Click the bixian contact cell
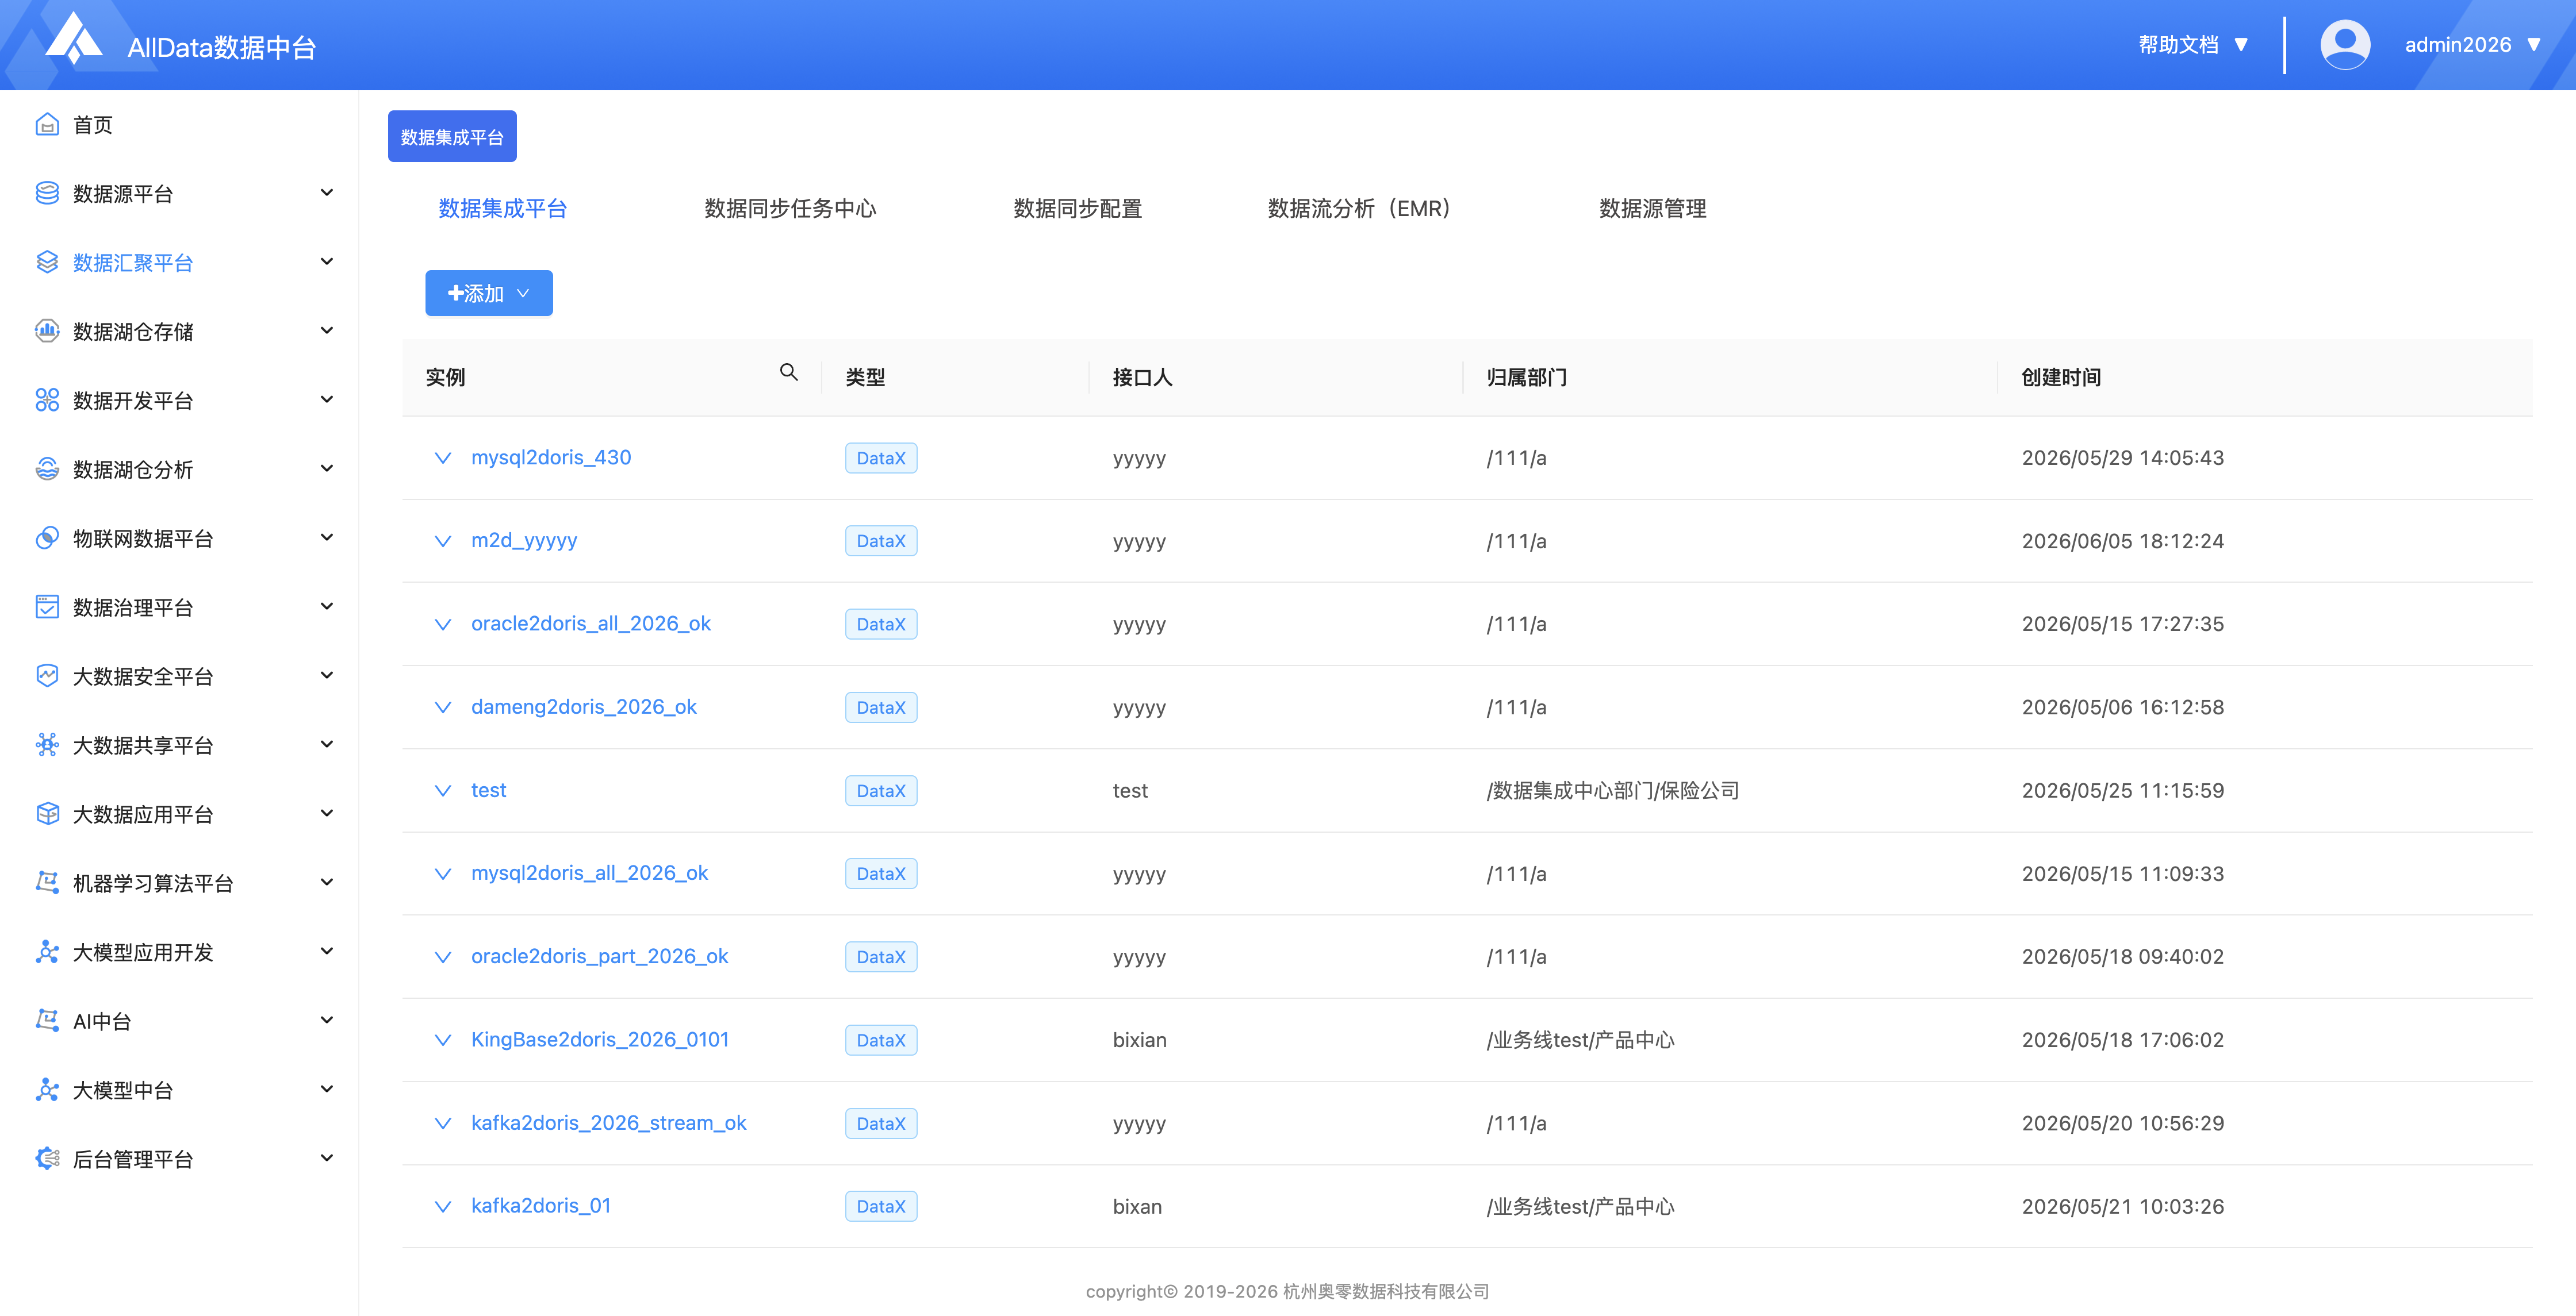This screenshot has width=2576, height=1316. [x=1139, y=1039]
